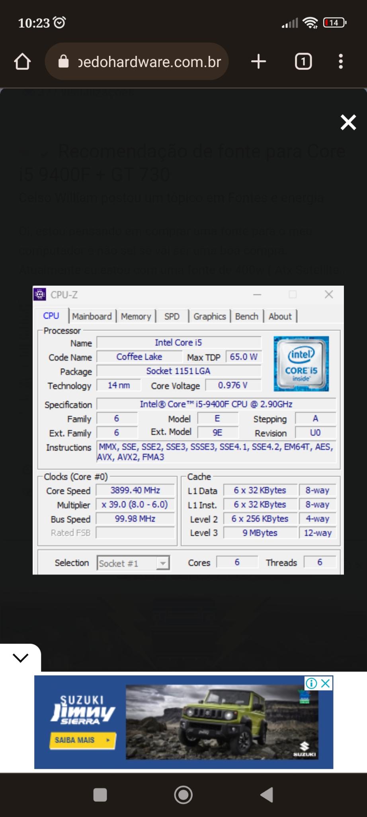
Task: Click the instructions list MMX, SSE text
Action: [x=216, y=452]
